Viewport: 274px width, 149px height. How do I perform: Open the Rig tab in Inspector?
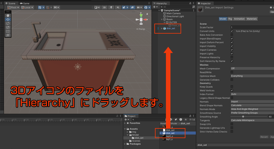tap(230, 19)
